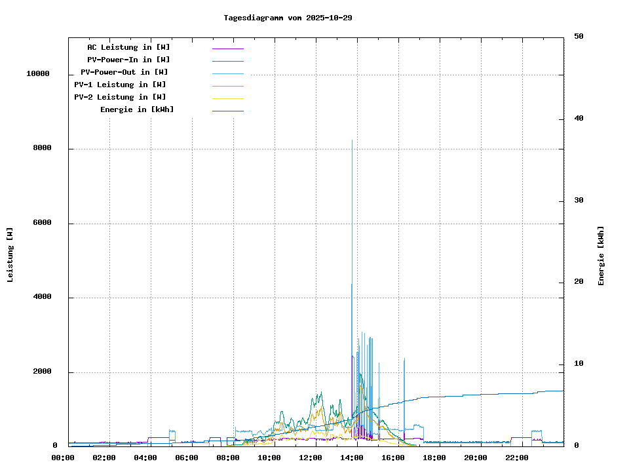Viewport: 629px width, 472px height.
Task: Click the 08:00 time axis label
Action: tap(229, 458)
